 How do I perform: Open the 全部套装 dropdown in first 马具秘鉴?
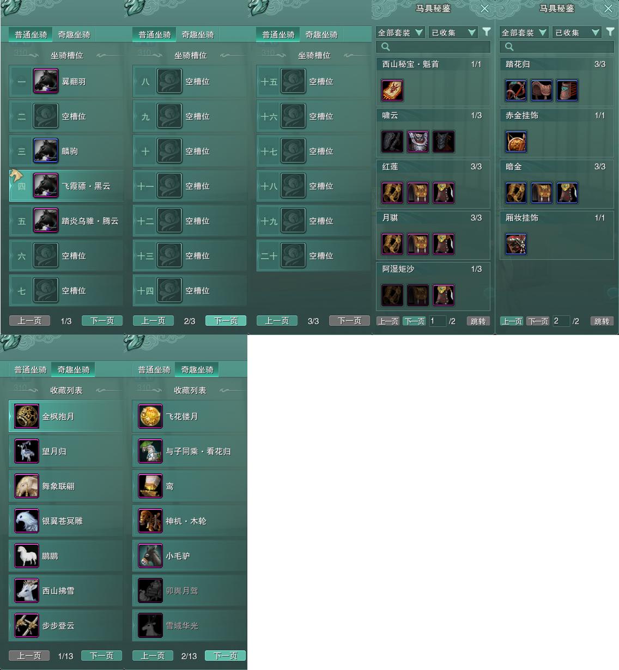(x=400, y=33)
